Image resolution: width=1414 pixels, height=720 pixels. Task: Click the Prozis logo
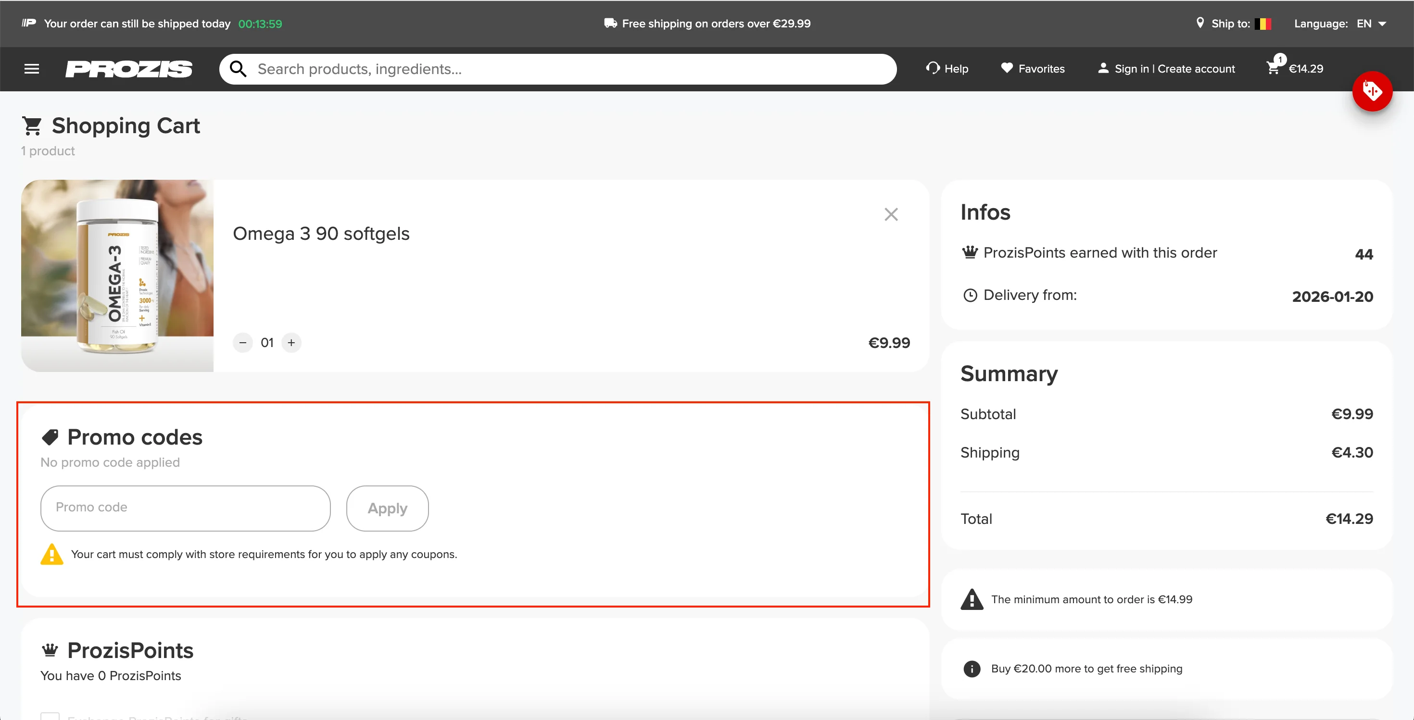click(x=129, y=69)
